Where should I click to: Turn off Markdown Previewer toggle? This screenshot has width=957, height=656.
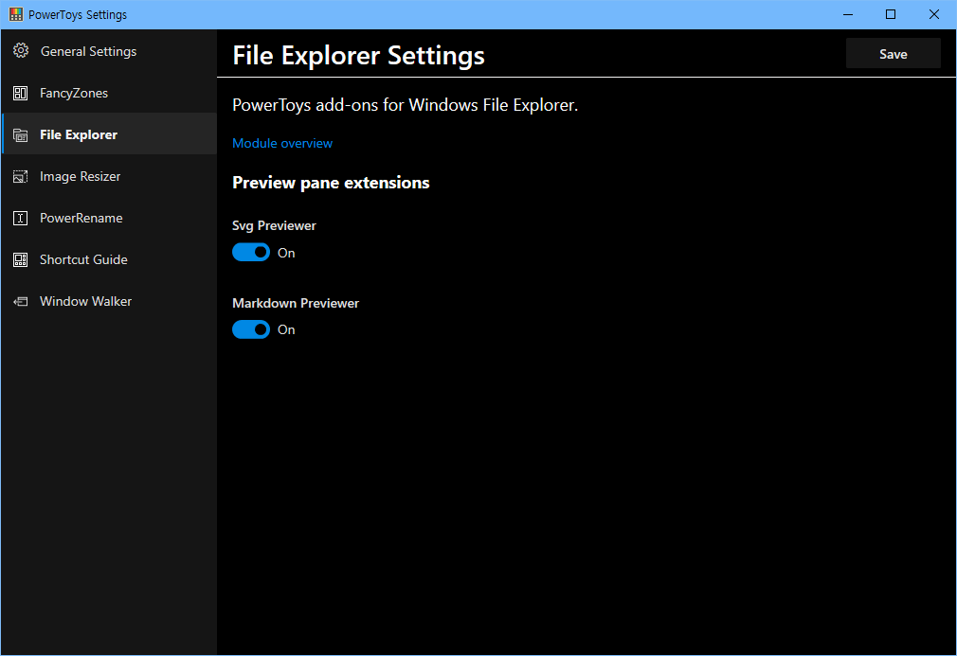pyautogui.click(x=251, y=329)
